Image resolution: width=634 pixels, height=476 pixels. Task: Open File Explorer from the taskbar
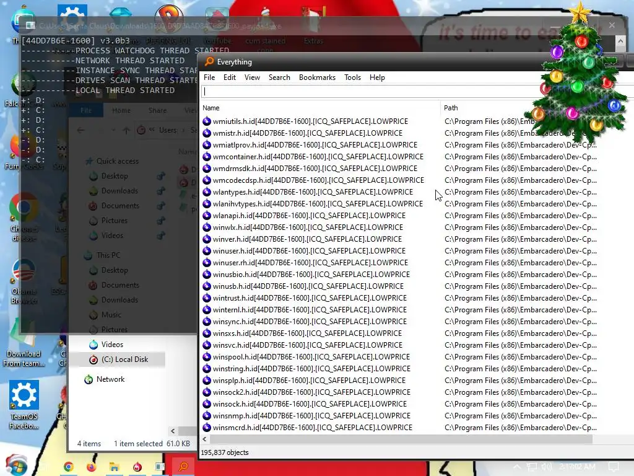[115, 467]
